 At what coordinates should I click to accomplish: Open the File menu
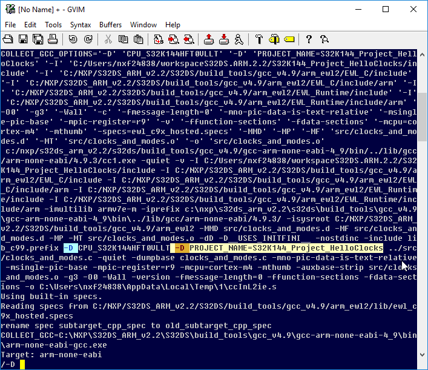point(10,25)
